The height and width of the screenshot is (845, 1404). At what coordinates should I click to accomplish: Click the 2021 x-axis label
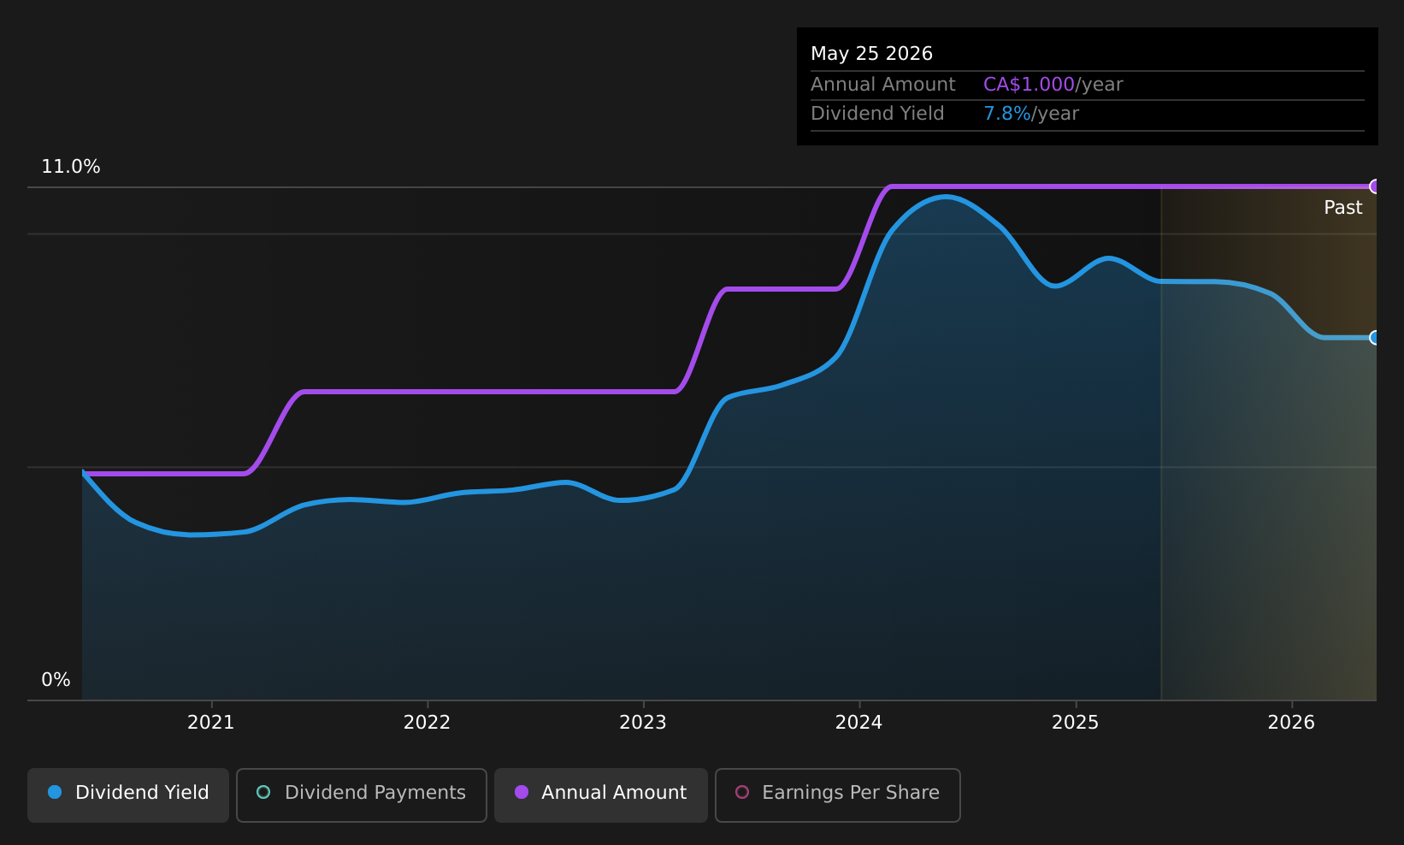[211, 723]
